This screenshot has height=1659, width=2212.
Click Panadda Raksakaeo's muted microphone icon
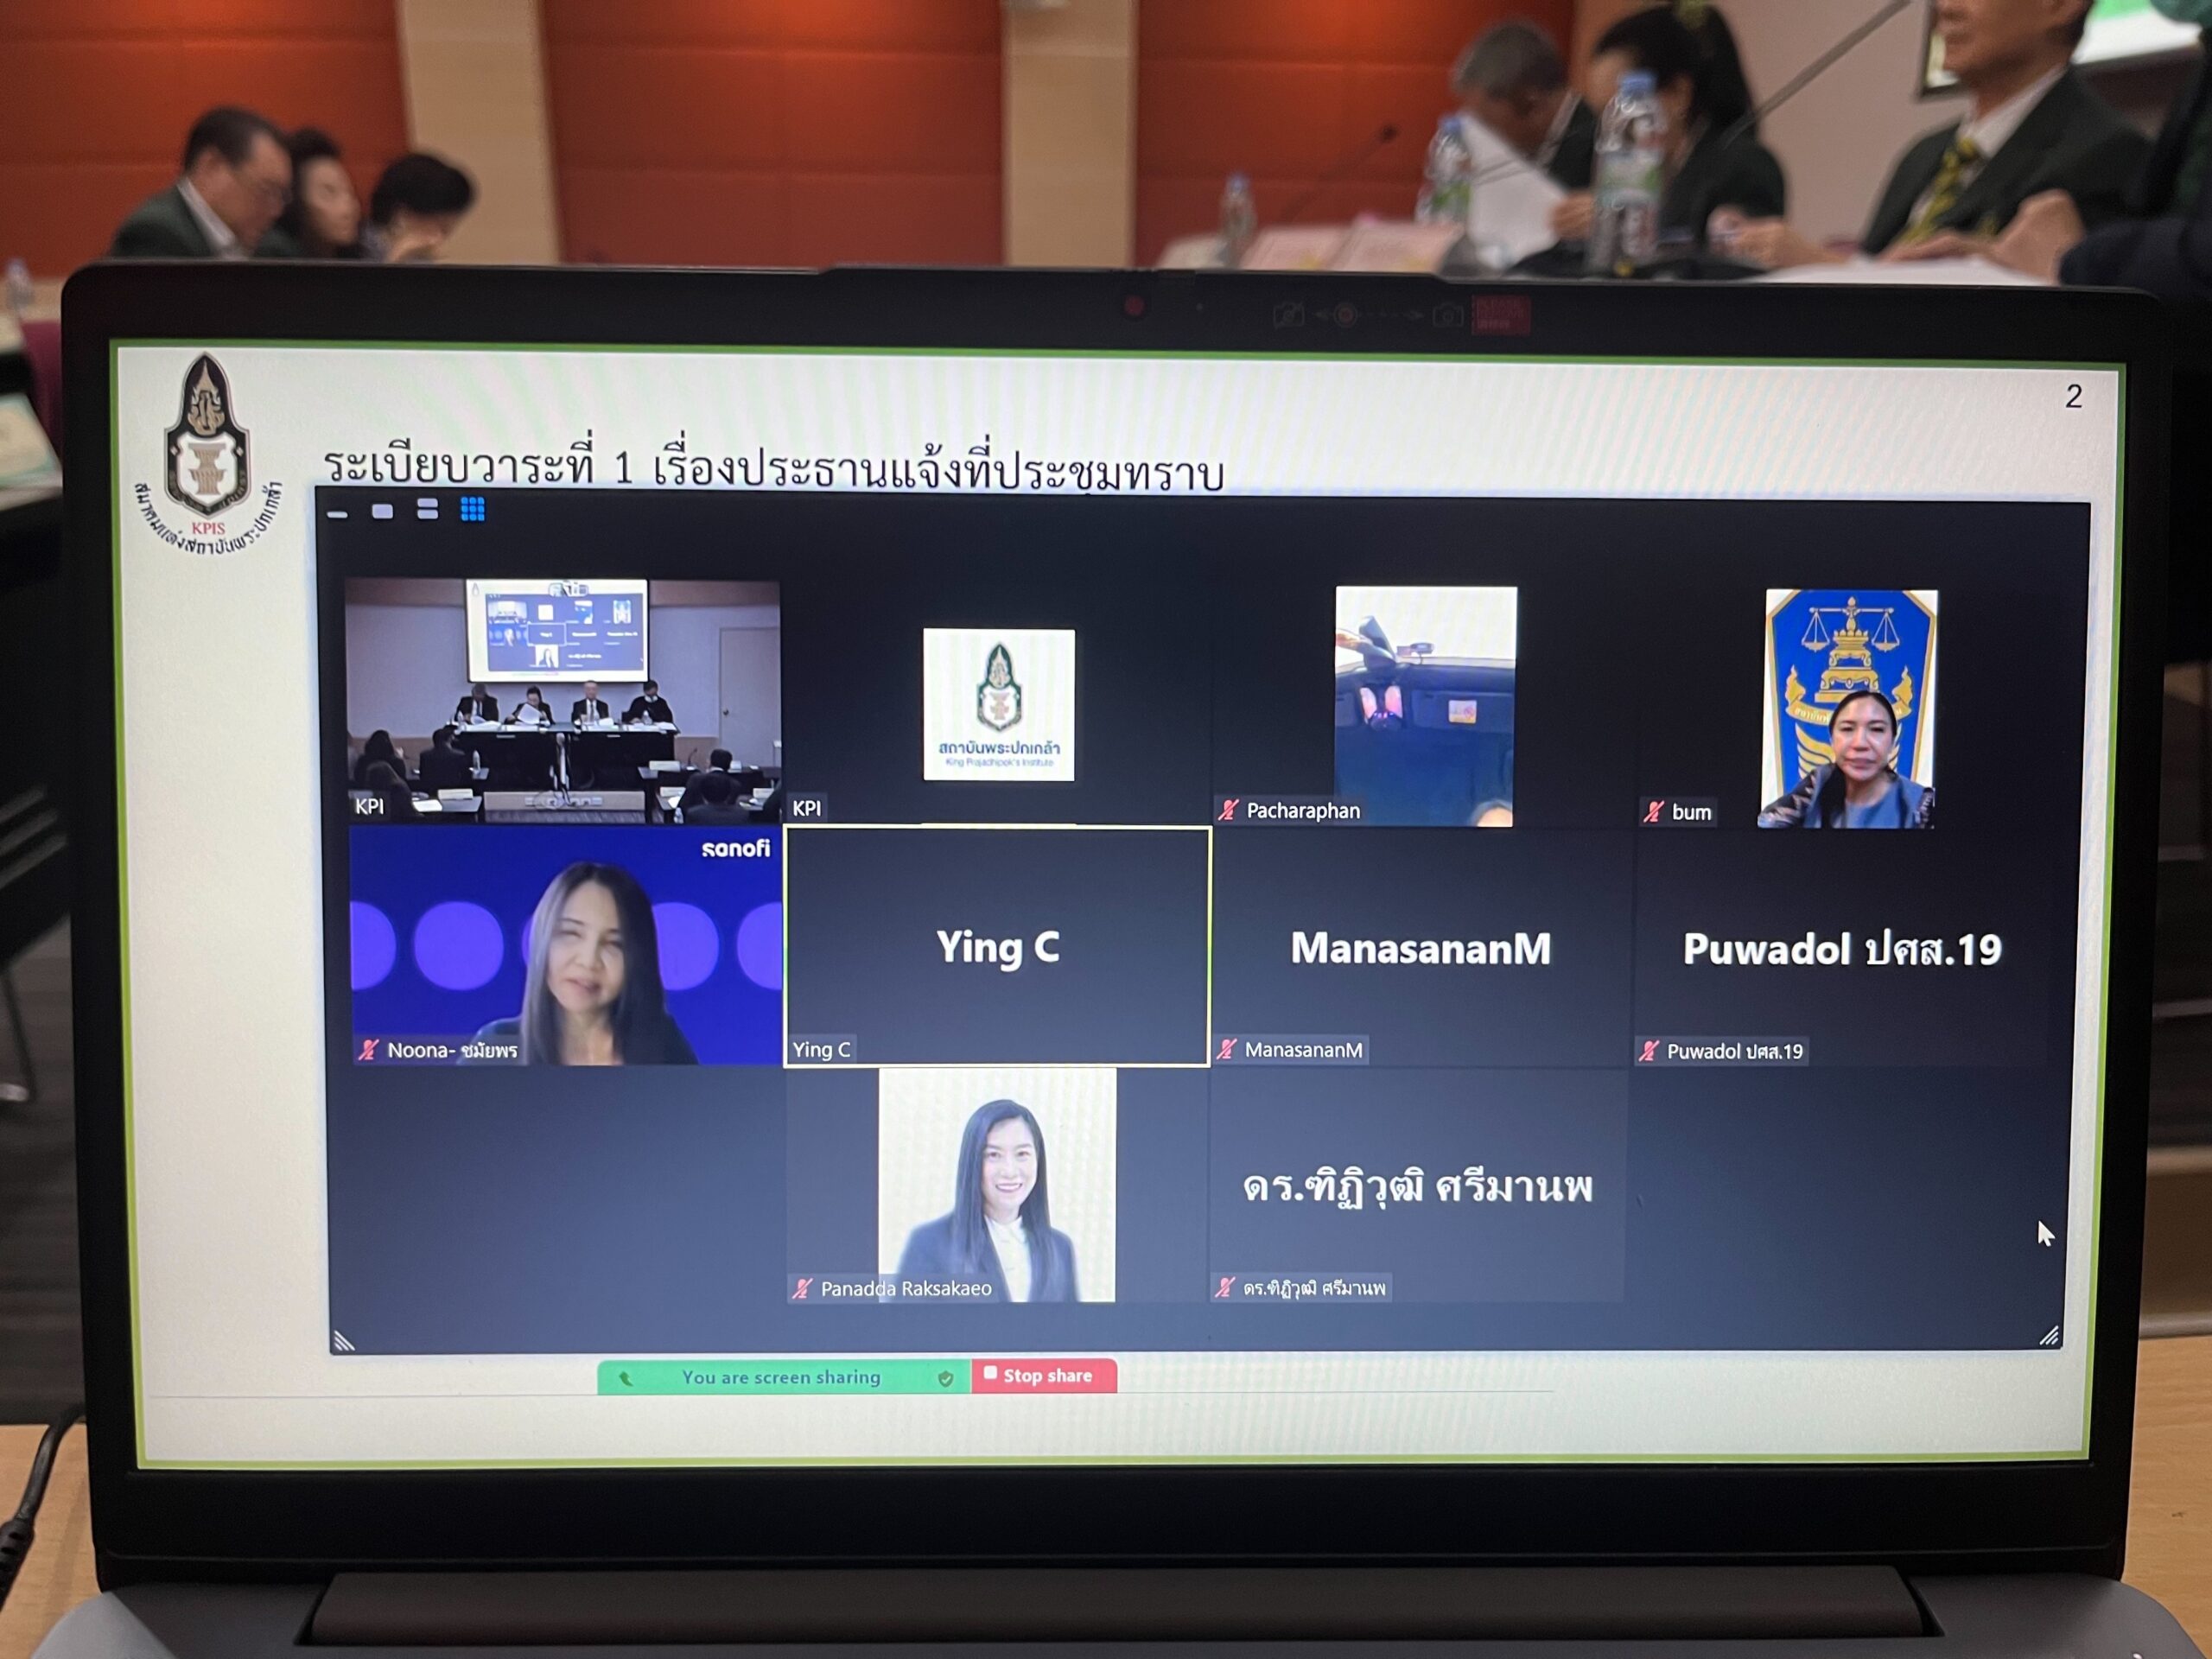point(802,1289)
